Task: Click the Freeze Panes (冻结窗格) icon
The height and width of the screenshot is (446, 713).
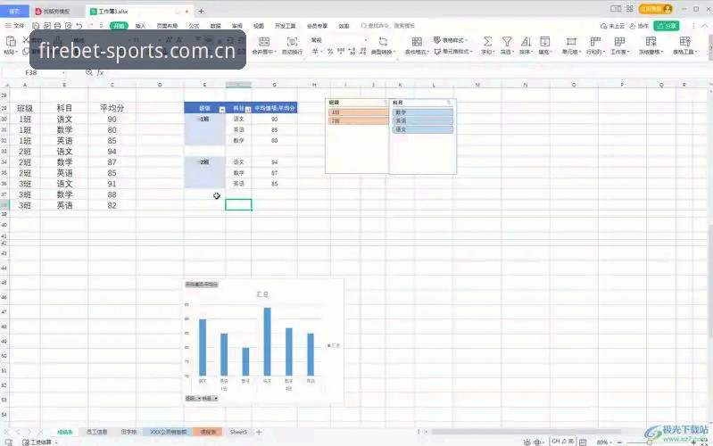Action: [x=651, y=41]
